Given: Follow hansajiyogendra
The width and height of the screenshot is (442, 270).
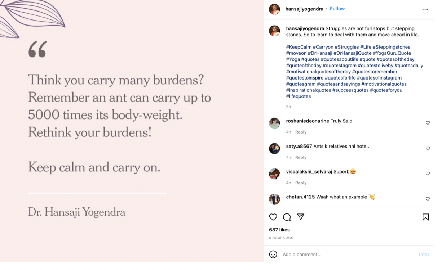Looking at the screenshot, I should click(x=337, y=8).
